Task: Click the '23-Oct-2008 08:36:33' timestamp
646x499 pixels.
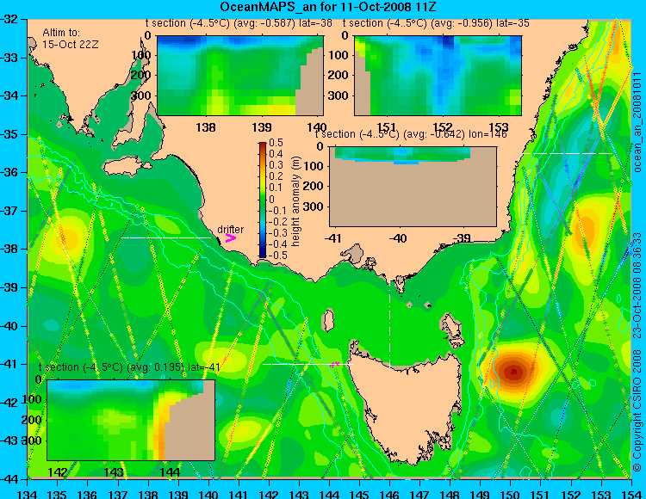Action: point(637,286)
